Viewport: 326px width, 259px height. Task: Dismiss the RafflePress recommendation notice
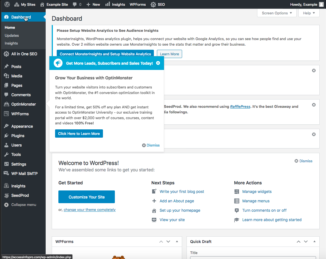point(314,105)
